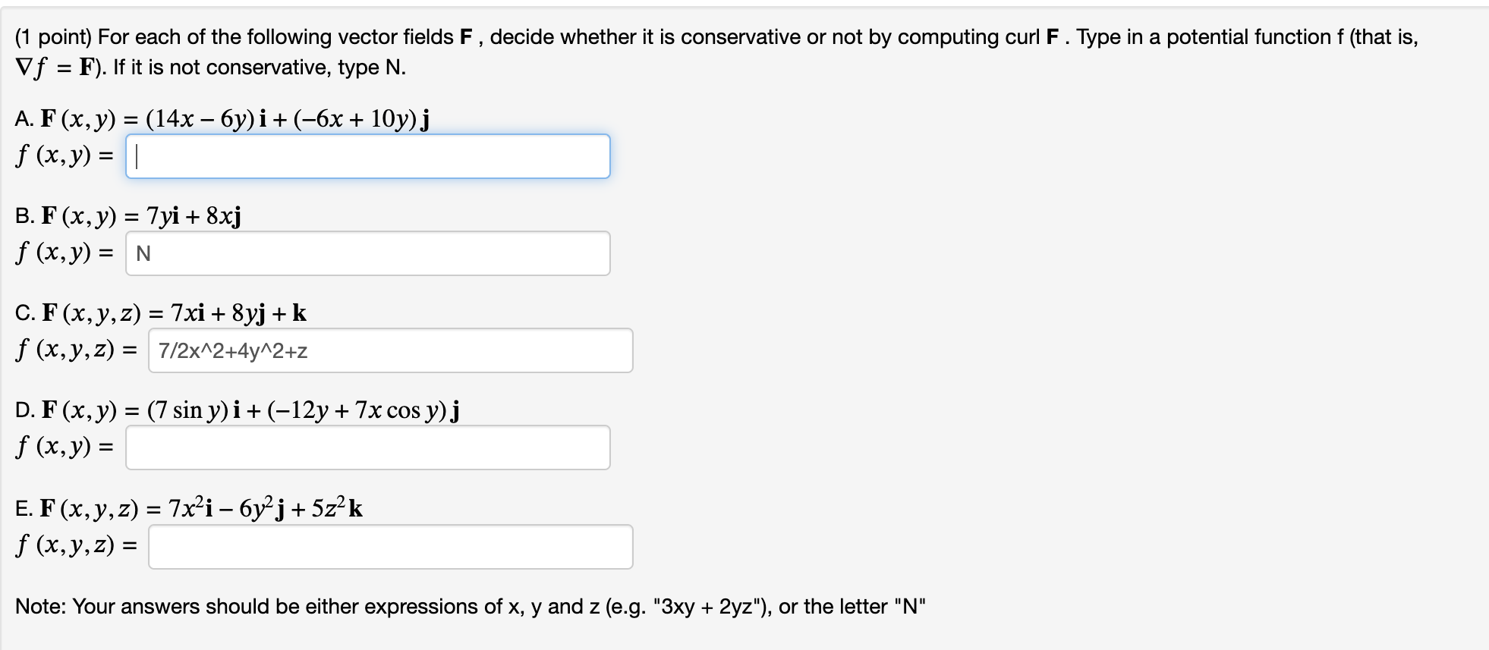
Task: Click the answer field containing N
Action: [x=368, y=253]
